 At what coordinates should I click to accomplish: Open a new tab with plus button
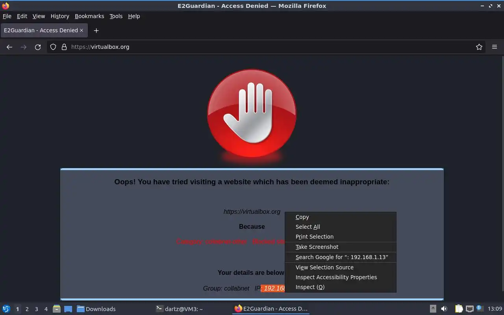[96, 30]
